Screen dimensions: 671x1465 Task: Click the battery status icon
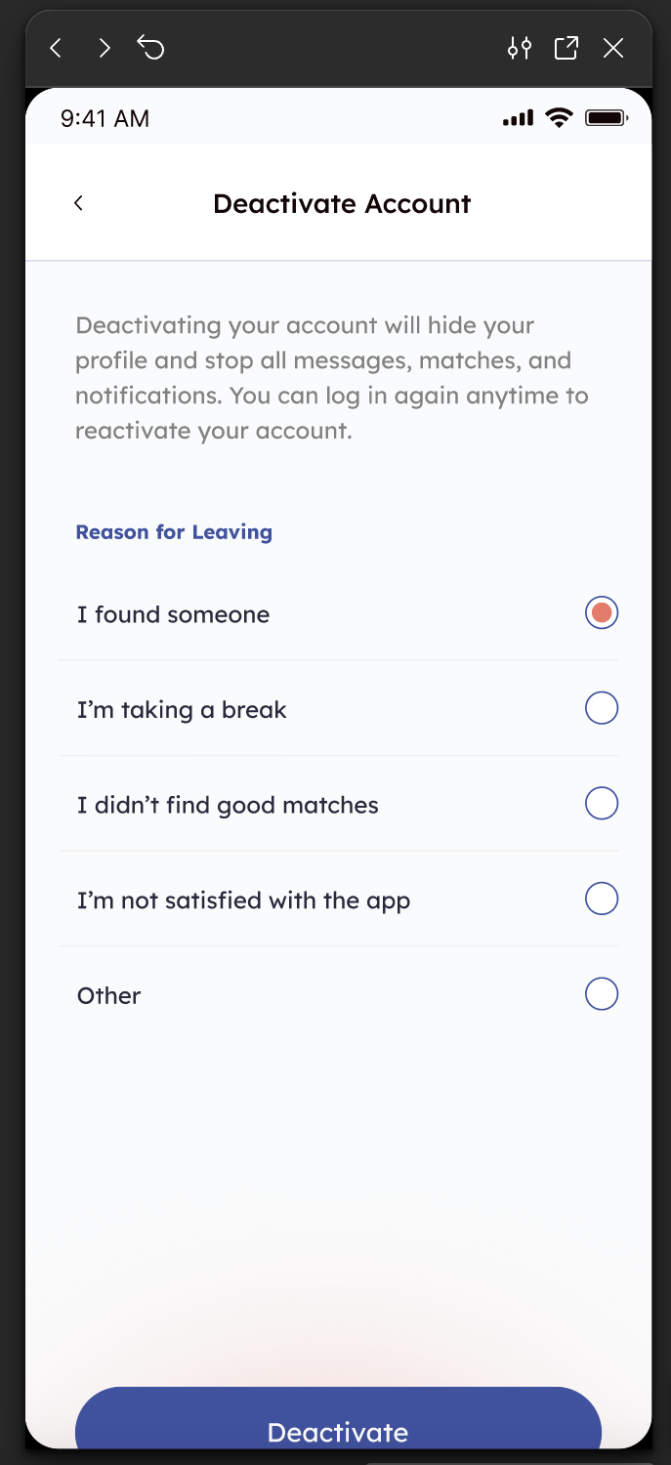click(606, 119)
